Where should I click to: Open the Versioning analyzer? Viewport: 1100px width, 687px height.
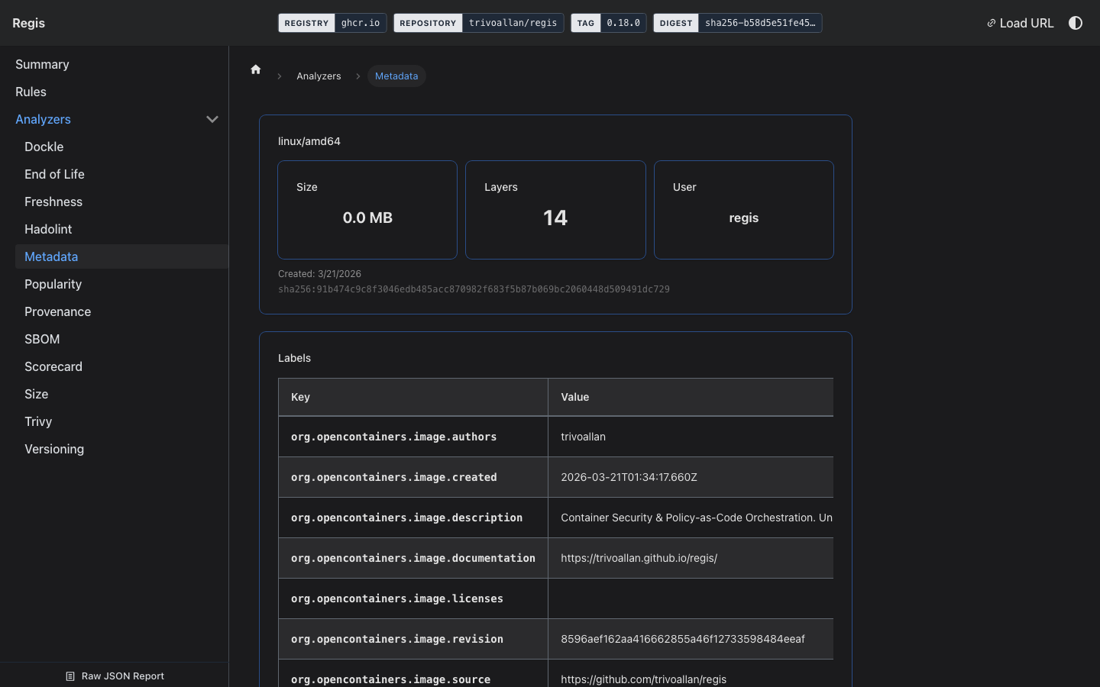click(x=54, y=449)
